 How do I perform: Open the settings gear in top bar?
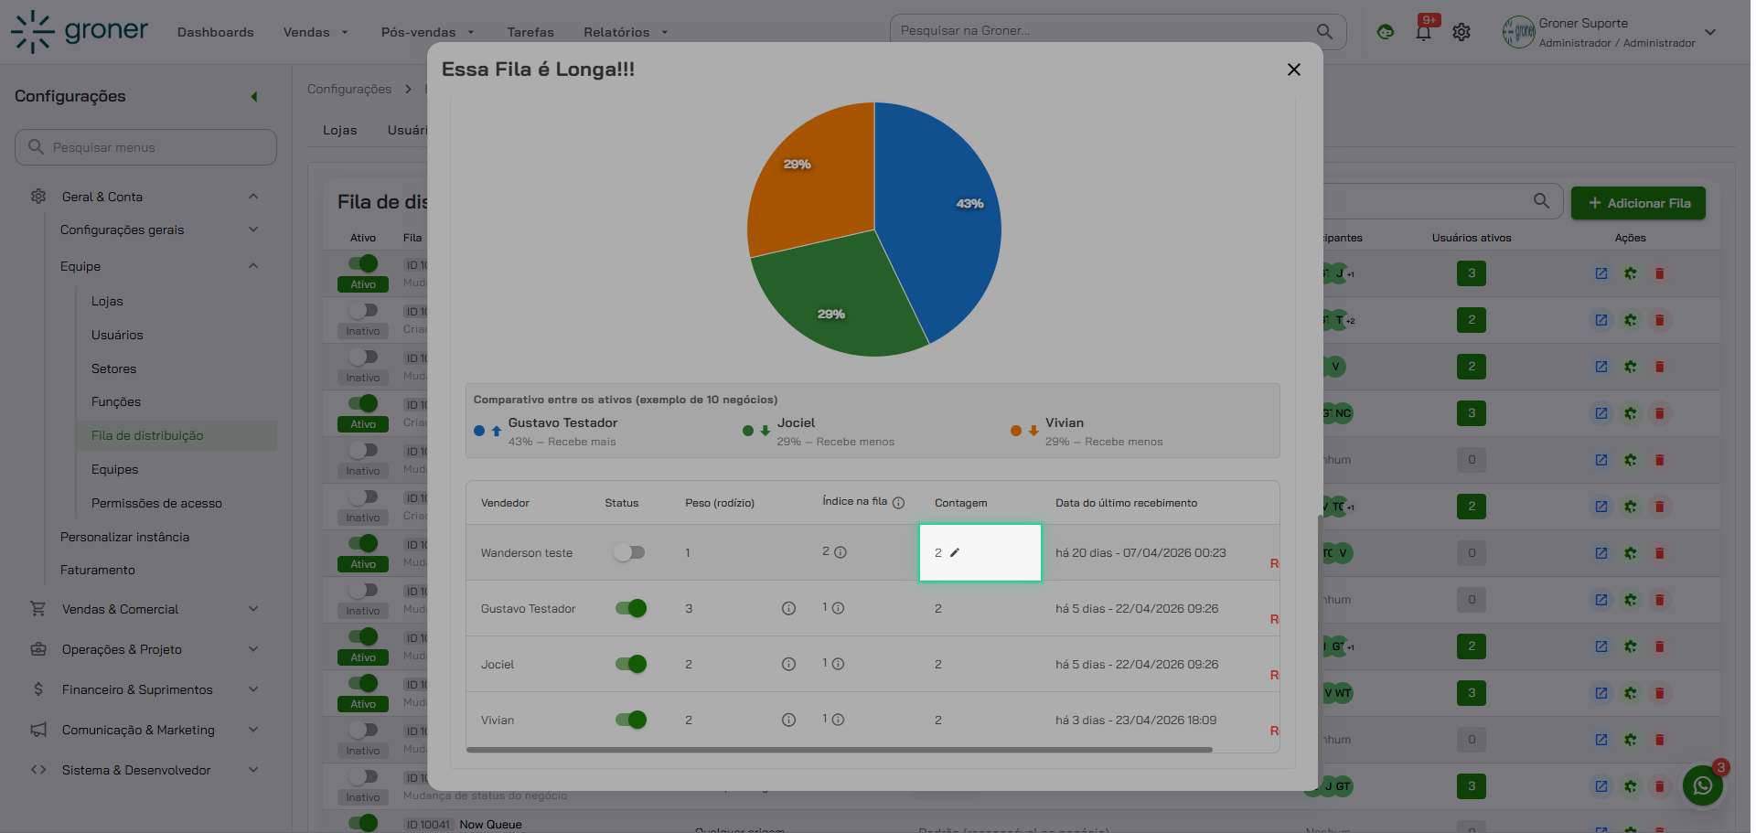(1462, 32)
